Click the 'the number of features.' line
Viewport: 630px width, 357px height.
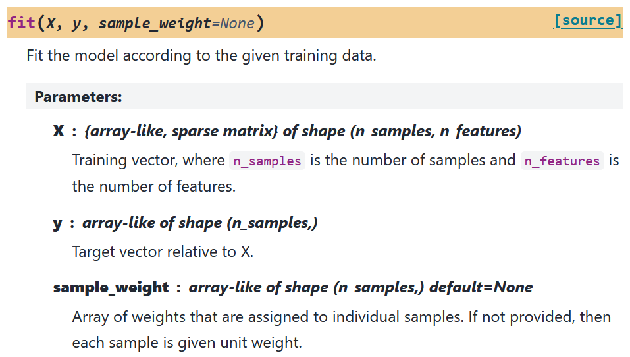click(x=154, y=186)
